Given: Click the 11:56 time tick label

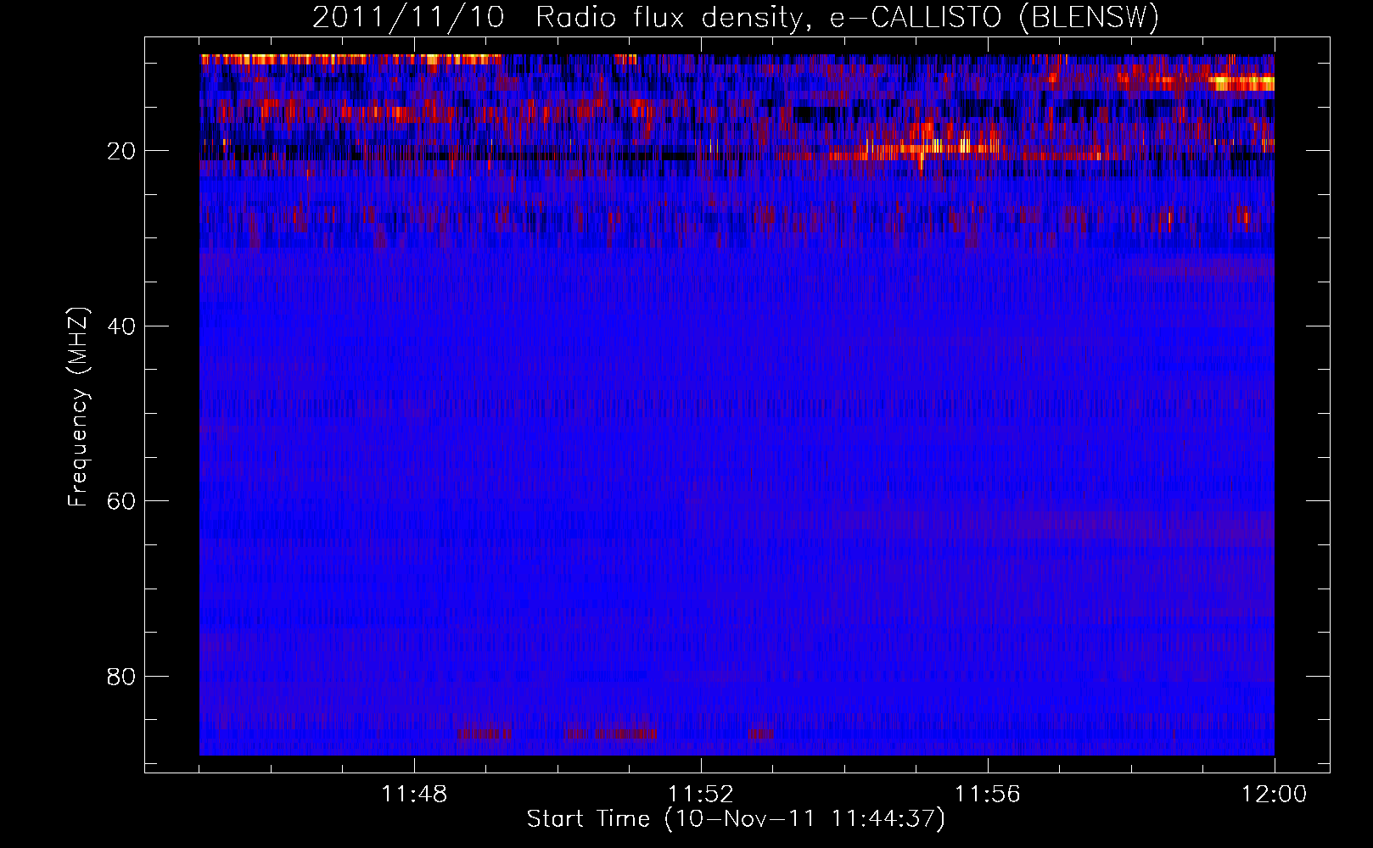Looking at the screenshot, I should [988, 795].
